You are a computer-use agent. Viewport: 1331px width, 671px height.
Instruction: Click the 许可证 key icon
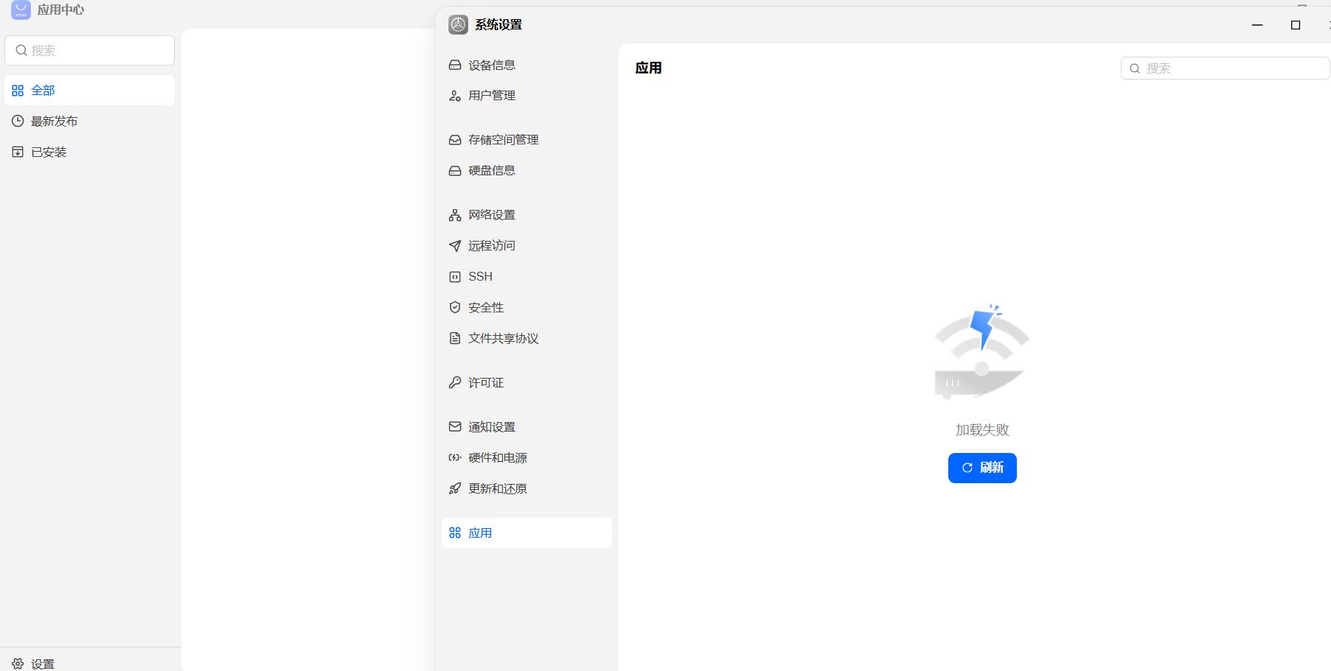tap(455, 382)
